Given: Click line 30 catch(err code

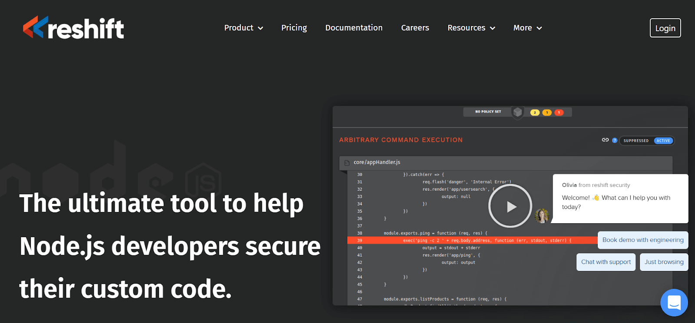Looking at the screenshot, I should coord(424,175).
